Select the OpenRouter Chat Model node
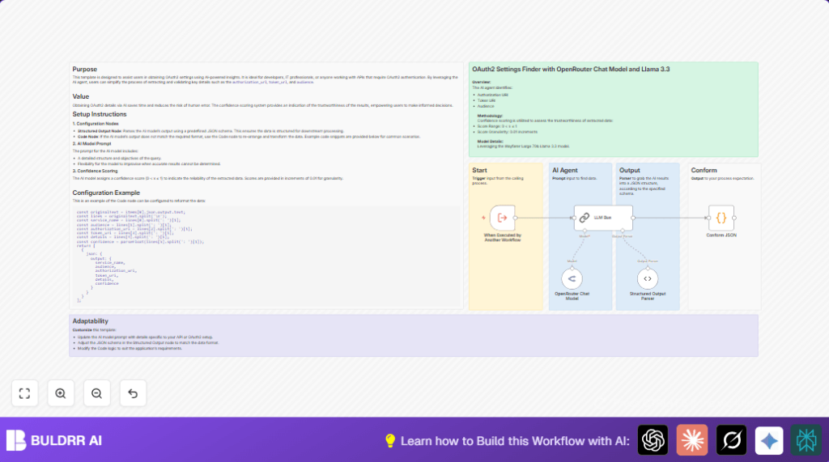Viewport: 829px width, 462px height. pyautogui.click(x=572, y=279)
